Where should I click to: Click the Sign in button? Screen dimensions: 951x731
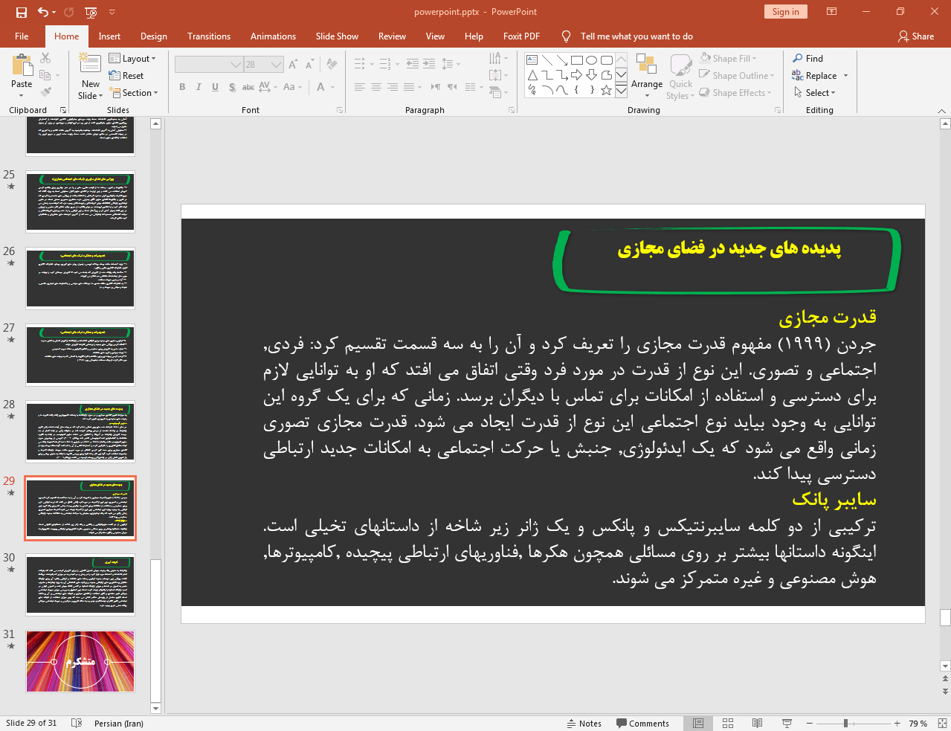(x=785, y=11)
